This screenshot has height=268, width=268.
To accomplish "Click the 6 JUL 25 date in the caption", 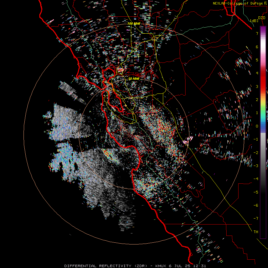I will point(180,266).
